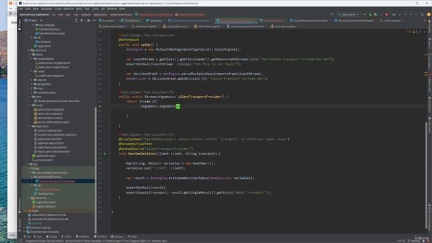Place cursor on the @BeforeEach annotation
This screenshot has height=243, width=432.
[129, 40]
